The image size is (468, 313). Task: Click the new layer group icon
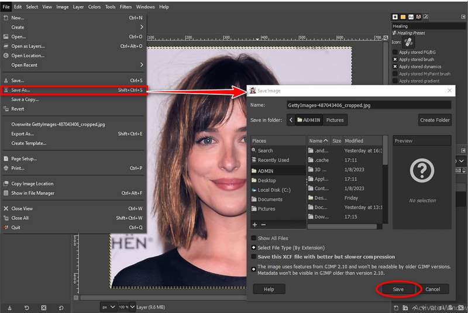405,308
